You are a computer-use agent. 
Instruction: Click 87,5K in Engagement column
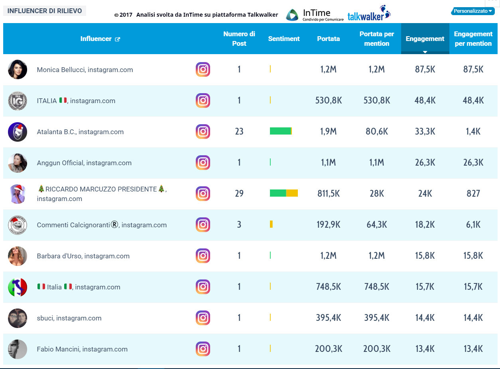click(x=425, y=69)
